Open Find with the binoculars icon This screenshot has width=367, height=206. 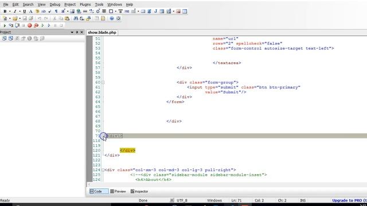click(76, 18)
